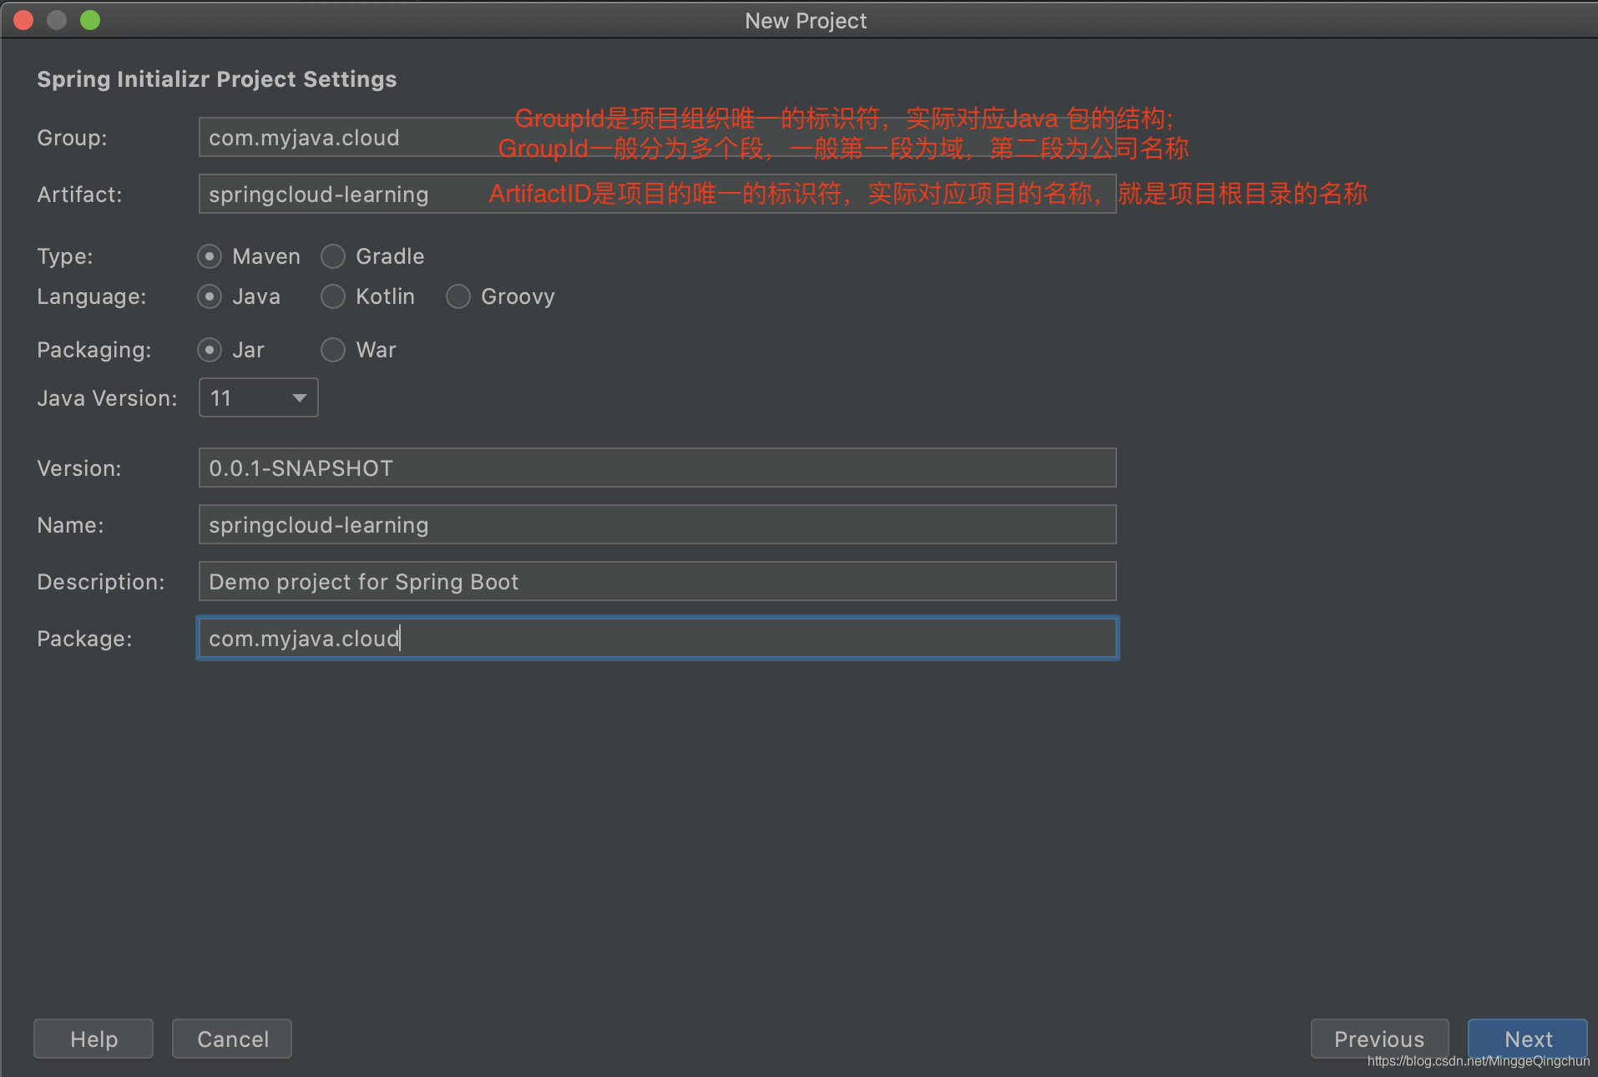Click the 'Package:' label
This screenshot has width=1598, height=1077.
point(84,639)
